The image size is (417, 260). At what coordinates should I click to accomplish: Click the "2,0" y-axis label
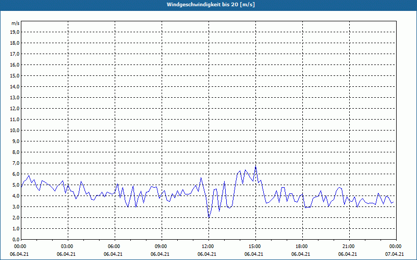pyautogui.click(x=16, y=218)
